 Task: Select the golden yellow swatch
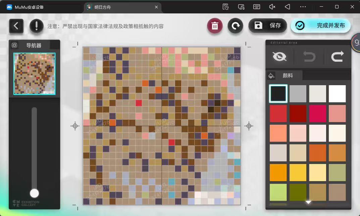[298, 172]
